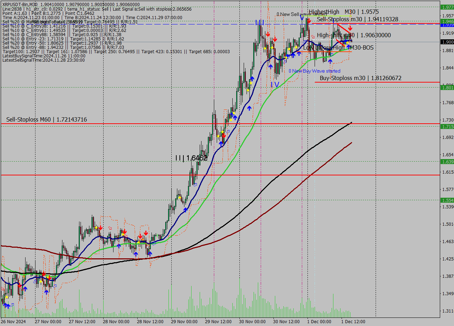Screen dimensions: 454x326
Task: Click the 1.577 price scale value
Action: click(x=447, y=189)
